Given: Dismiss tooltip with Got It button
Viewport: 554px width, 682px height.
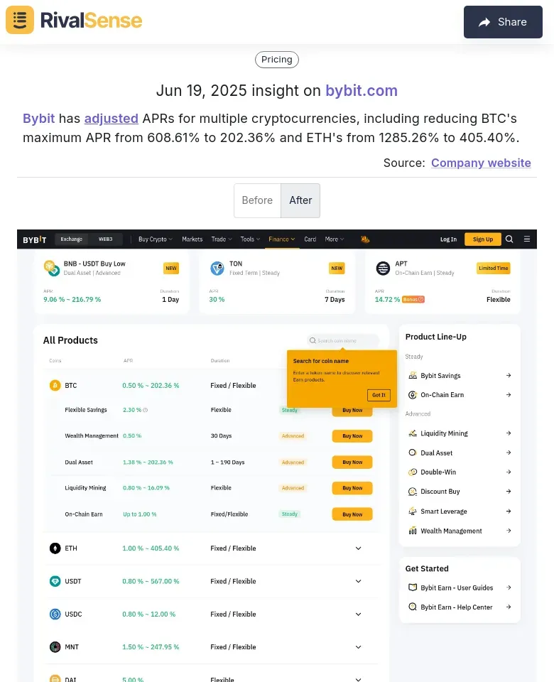Looking at the screenshot, I should 379,395.
